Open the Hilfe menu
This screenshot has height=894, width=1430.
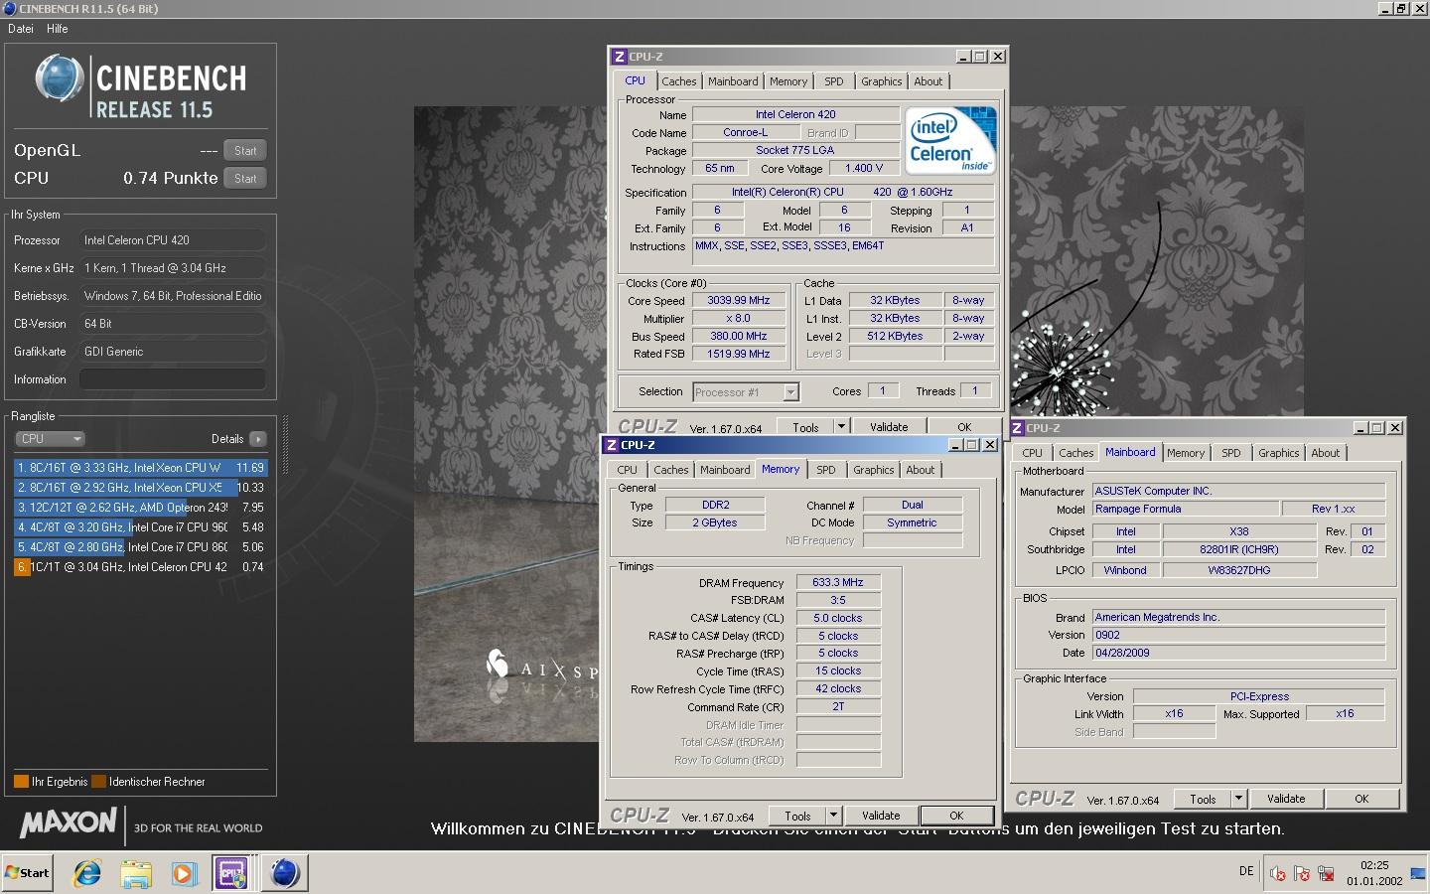[58, 29]
